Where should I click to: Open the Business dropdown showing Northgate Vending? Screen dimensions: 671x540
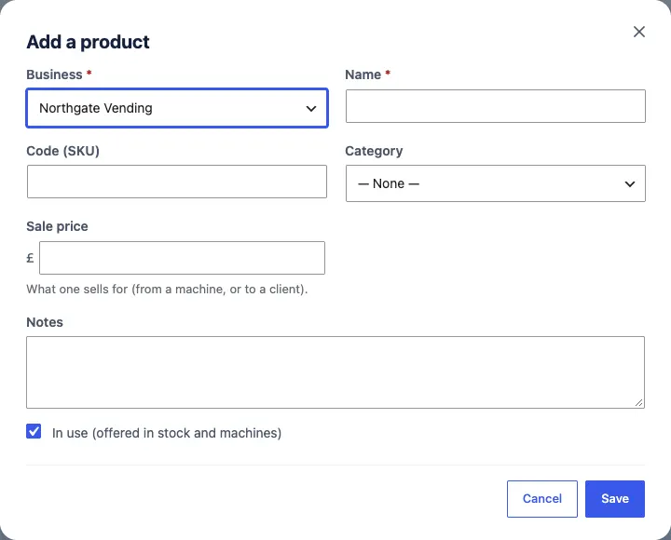pyautogui.click(x=177, y=108)
